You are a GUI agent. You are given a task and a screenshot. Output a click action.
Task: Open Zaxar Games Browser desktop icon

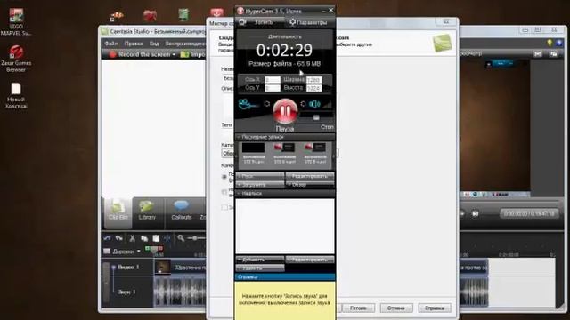[16, 59]
